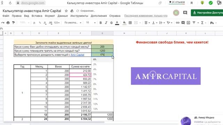
Task: Open the comments history icon
Action: coord(185,12)
